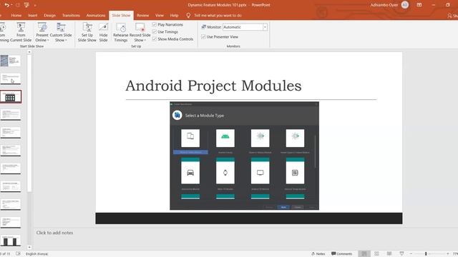
Task: Open the Help ribbon tab
Action: tap(174, 15)
